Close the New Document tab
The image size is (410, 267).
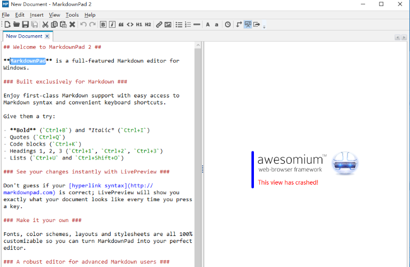click(47, 36)
